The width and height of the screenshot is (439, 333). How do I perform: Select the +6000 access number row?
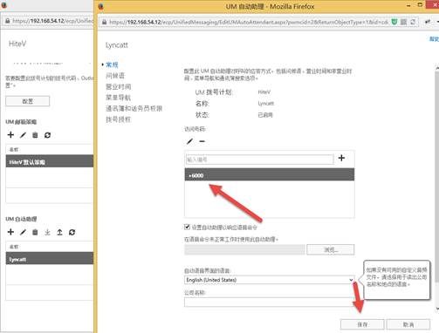(270, 175)
